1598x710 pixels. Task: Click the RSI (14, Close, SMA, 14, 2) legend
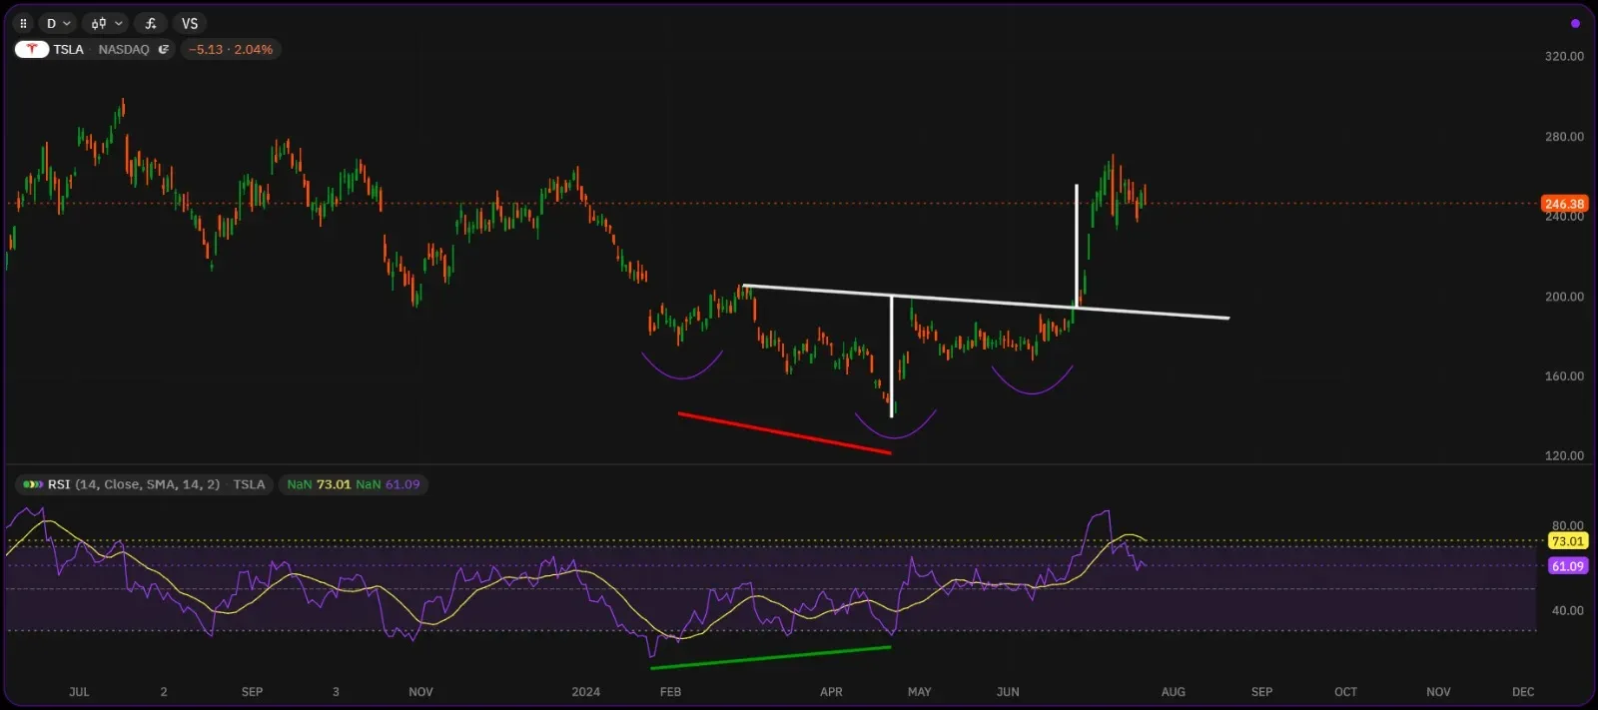point(134,484)
